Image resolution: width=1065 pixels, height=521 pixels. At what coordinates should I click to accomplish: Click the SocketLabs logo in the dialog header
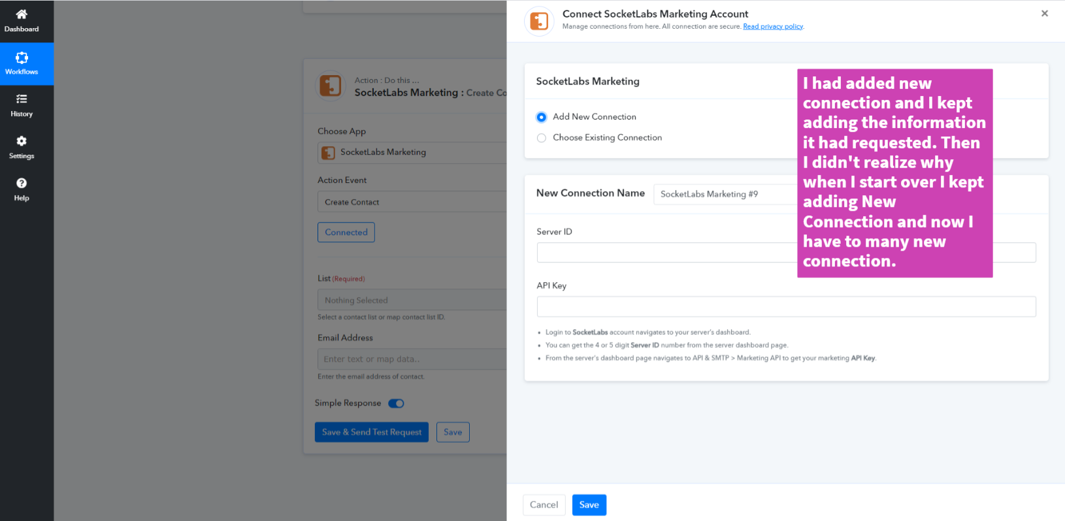tap(539, 21)
